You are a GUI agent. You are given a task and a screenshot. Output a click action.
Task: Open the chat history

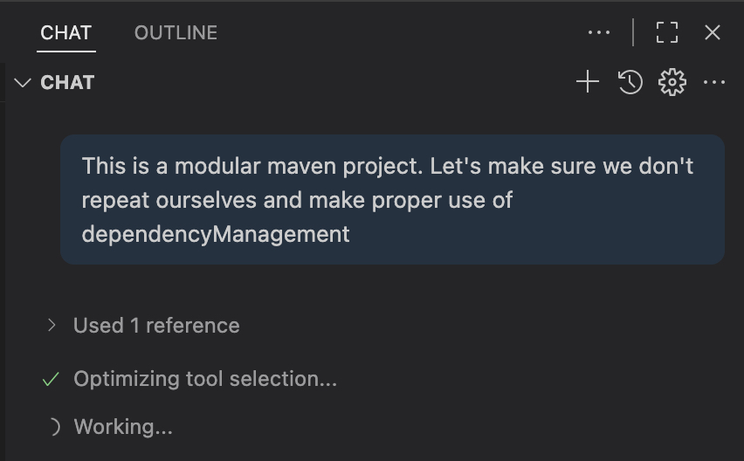[x=630, y=83]
